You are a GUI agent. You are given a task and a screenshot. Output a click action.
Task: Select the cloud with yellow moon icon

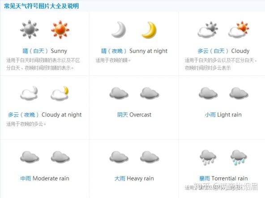(x=60, y=93)
